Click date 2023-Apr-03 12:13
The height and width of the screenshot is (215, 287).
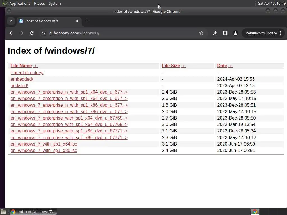(x=236, y=85)
